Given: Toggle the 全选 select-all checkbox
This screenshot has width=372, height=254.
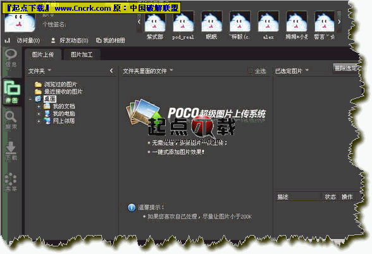Looking at the screenshot, I should coord(250,71).
